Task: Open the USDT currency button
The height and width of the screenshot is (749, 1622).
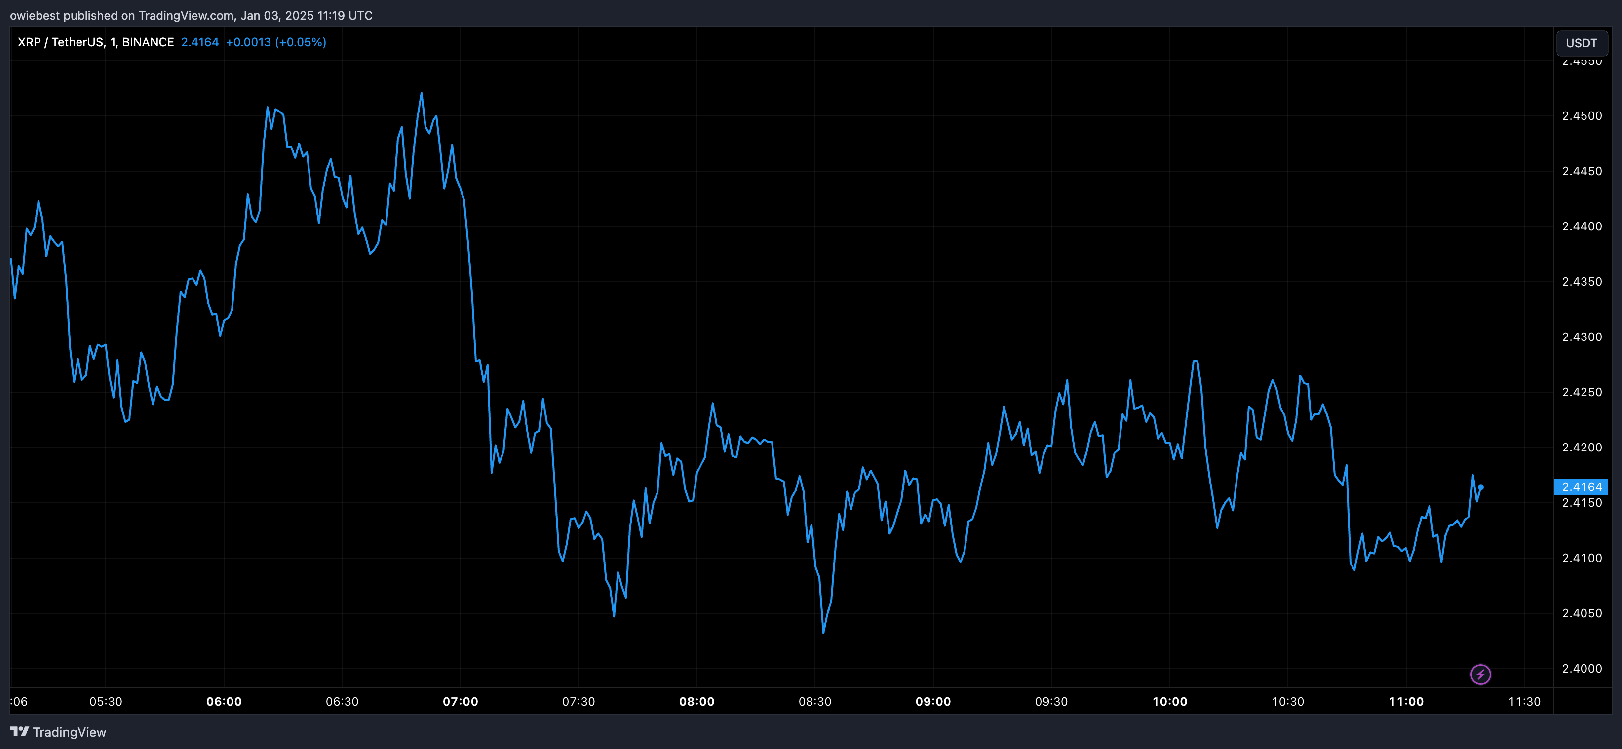Action: coord(1581,43)
